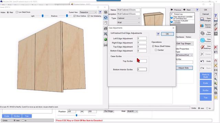220x123 pixels.
Task: Click the magnifier zoom icon in far-right toolbar
Action: (x=216, y=79)
